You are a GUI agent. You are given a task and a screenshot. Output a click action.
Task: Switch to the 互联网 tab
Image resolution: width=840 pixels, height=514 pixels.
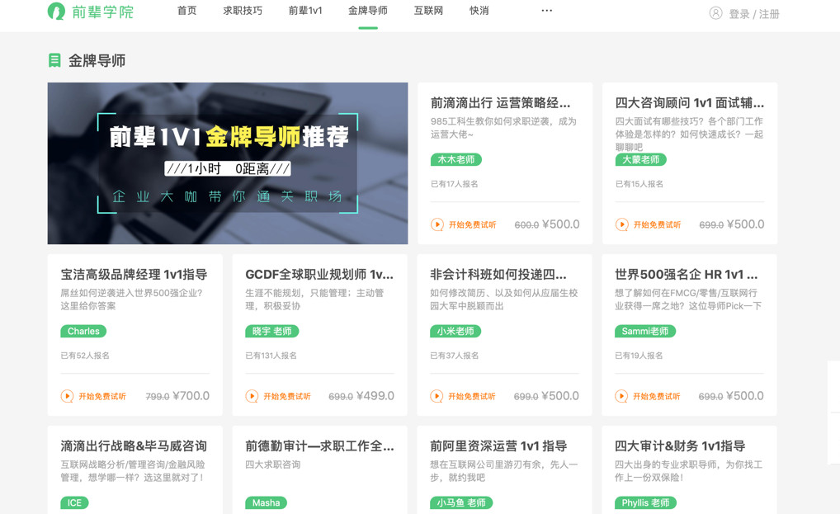(427, 11)
